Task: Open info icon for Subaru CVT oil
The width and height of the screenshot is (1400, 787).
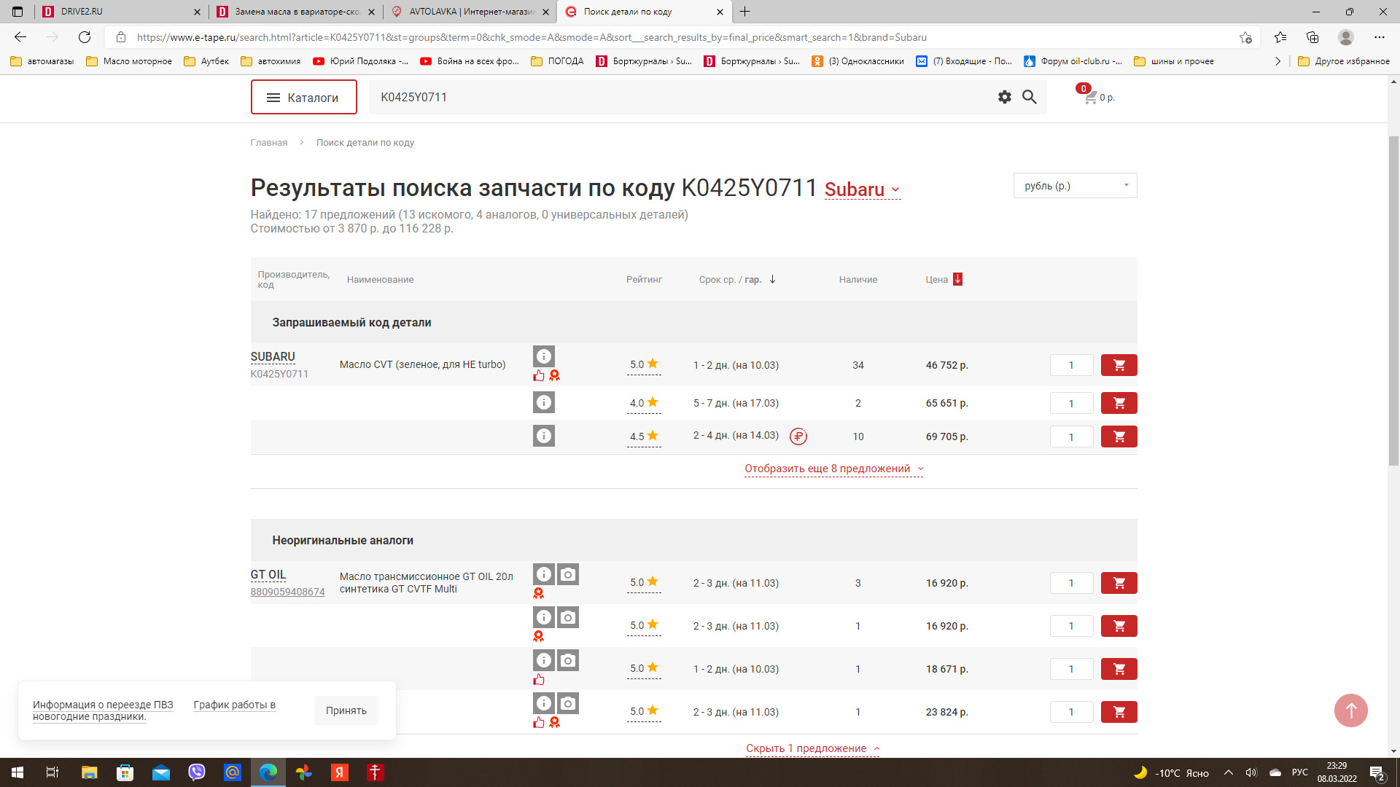Action: coord(543,356)
